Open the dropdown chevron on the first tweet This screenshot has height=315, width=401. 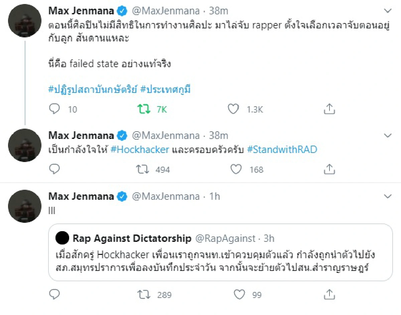(388, 10)
